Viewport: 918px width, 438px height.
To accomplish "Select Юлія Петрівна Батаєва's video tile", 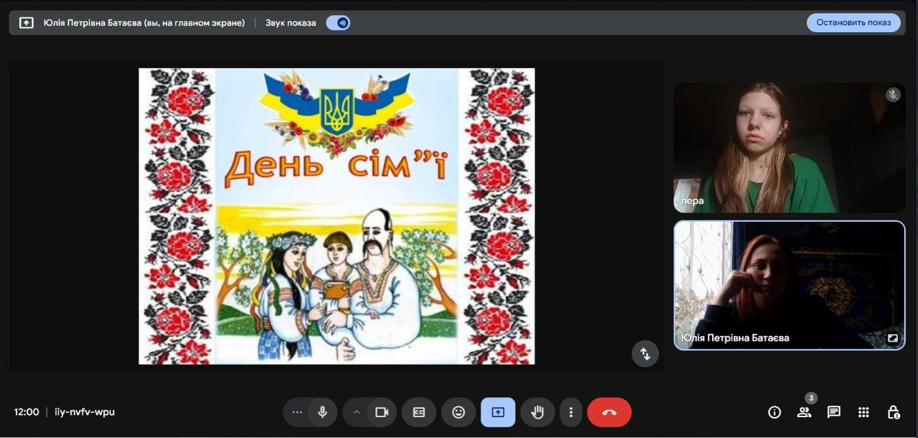I will tap(789, 285).
